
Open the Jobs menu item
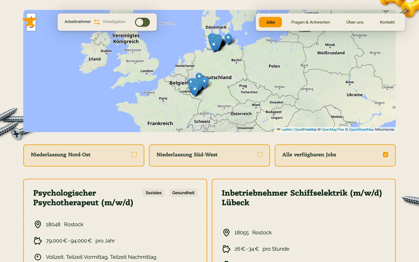[271, 22]
